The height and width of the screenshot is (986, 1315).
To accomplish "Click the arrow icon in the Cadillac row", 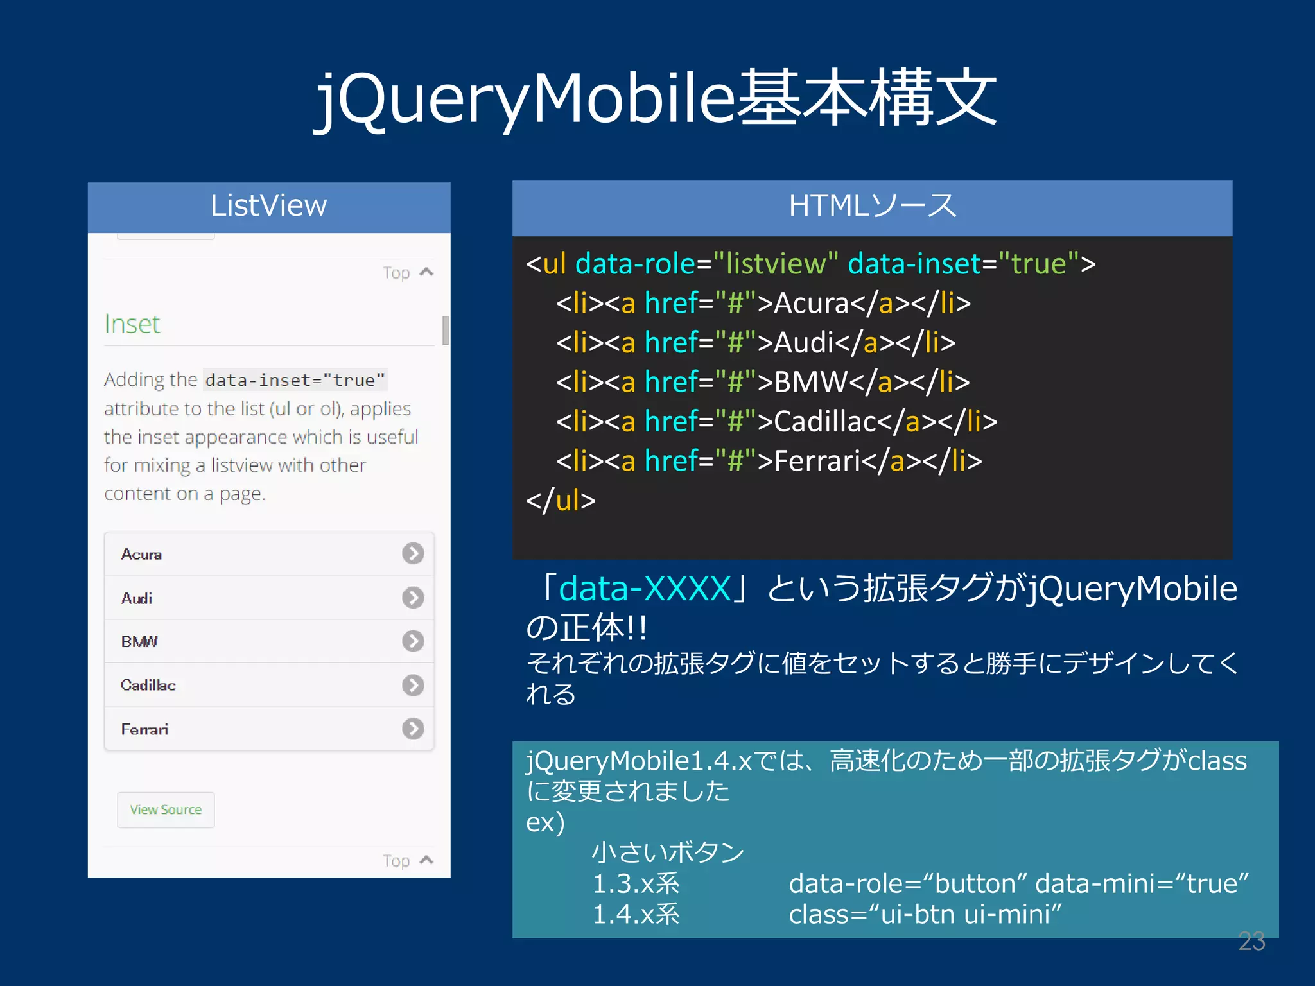I will pos(413,685).
